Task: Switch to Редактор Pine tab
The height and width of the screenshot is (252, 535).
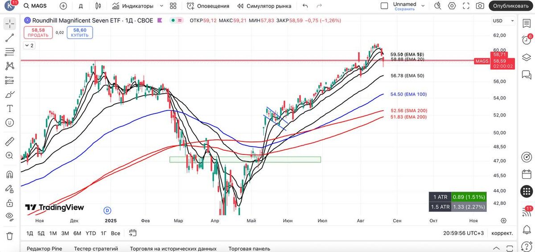Action: click(45, 248)
